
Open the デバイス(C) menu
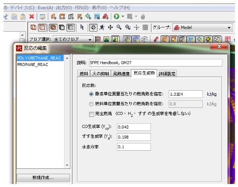coord(22,8)
